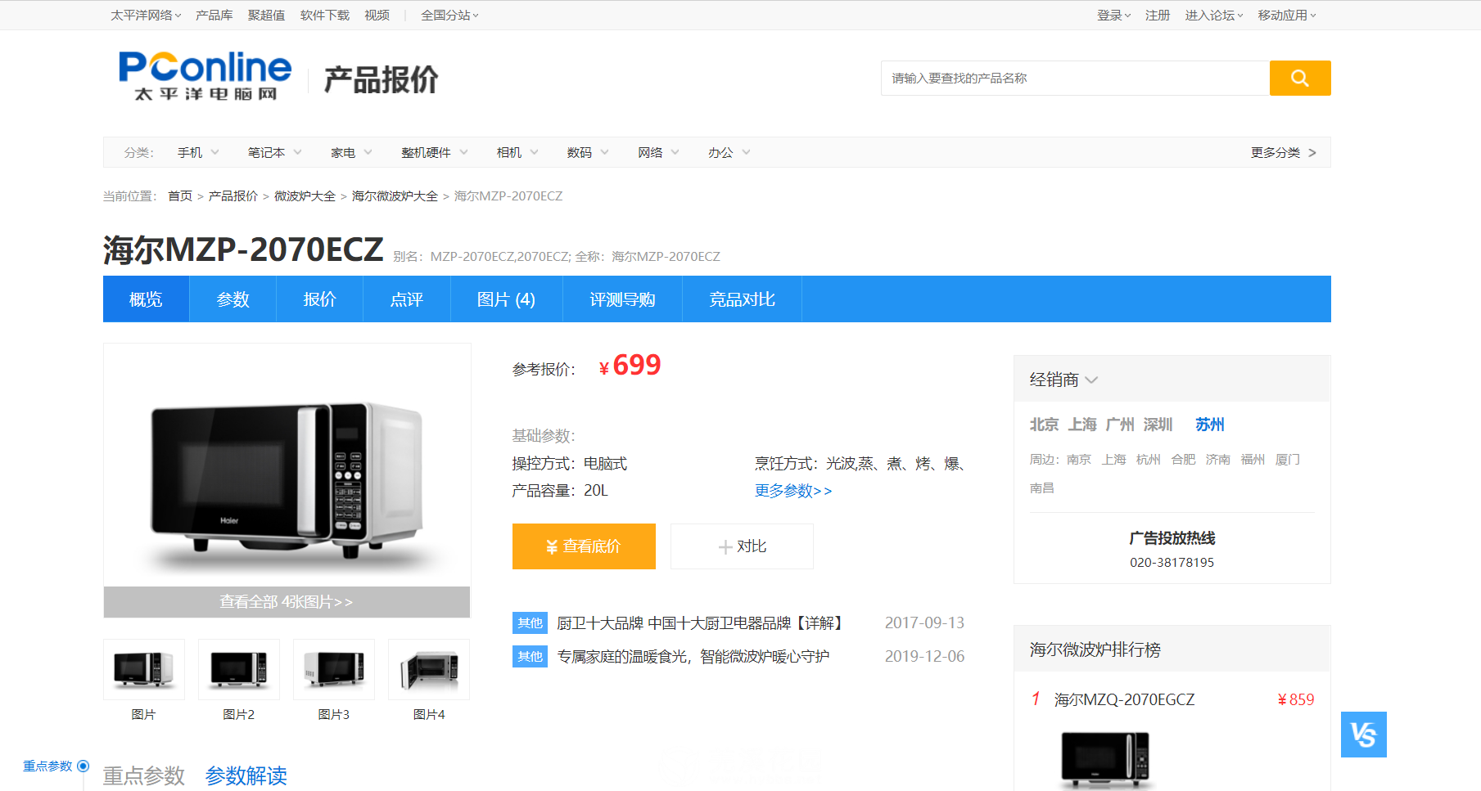Select the 重点参数 side radio marker
The image size is (1481, 791).
pos(83,766)
